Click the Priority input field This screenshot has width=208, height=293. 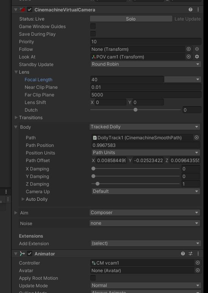point(146,41)
